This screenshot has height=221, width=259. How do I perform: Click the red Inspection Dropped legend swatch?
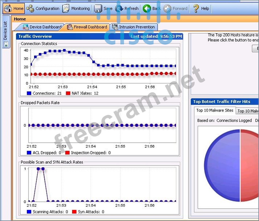pyautogui.click(x=67, y=153)
